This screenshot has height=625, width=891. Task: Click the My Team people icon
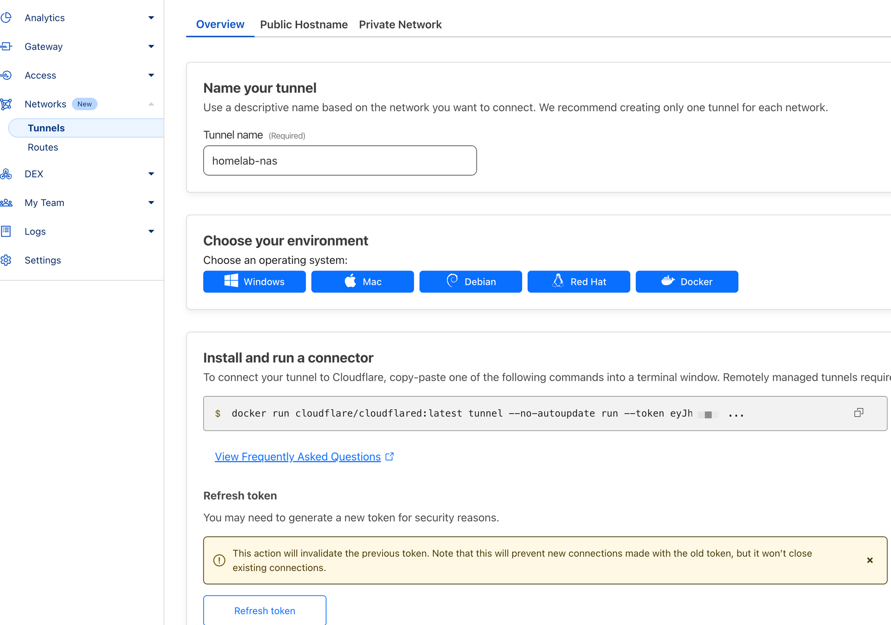coord(6,203)
